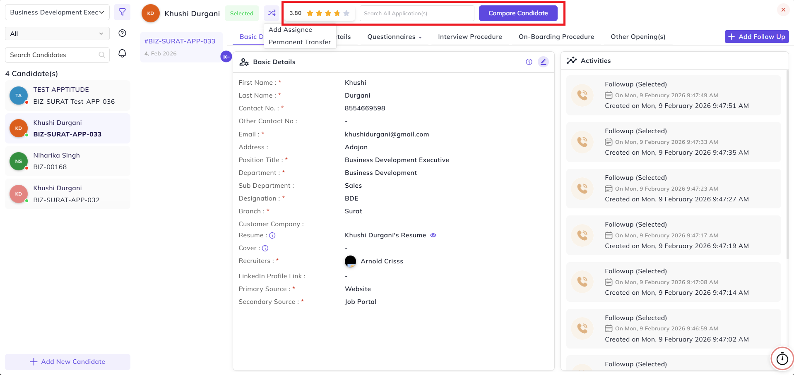This screenshot has width=794, height=375.
Task: Click Arnold Crisss recruiter avatar
Action: [x=350, y=261]
